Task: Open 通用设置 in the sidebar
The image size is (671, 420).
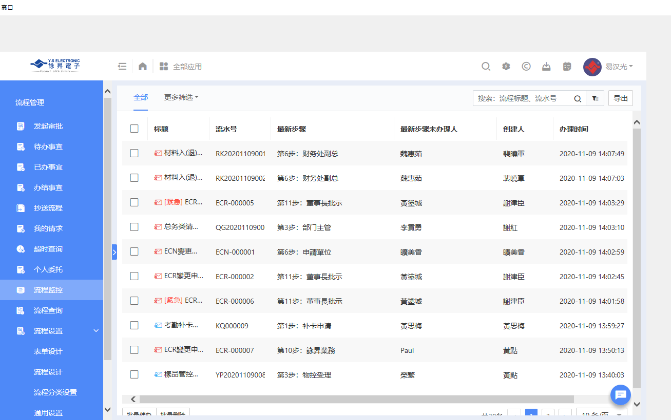Action: pos(48,413)
